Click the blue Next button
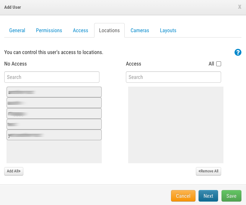Screen dimensions: 246x205 pos(208,196)
